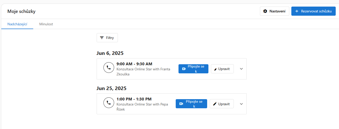Join the Jun 6 meeting via Připojte se
Image resolution: width=339 pixels, height=129 pixels.
pyautogui.click(x=193, y=69)
